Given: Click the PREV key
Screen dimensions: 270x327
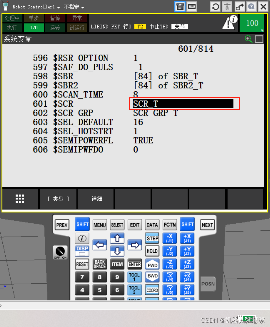Looking at the screenshot, I should pyautogui.click(x=62, y=225).
